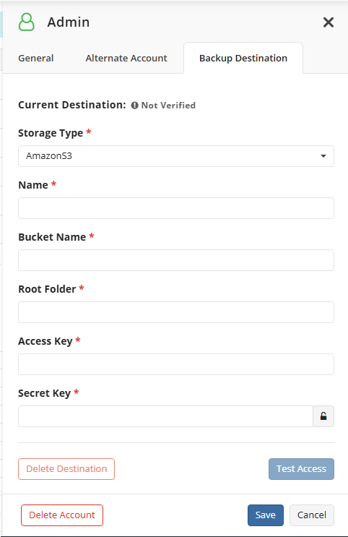The height and width of the screenshot is (537, 348).
Task: Toggle Secret Key visibility with the lock icon
Action: coord(323,416)
